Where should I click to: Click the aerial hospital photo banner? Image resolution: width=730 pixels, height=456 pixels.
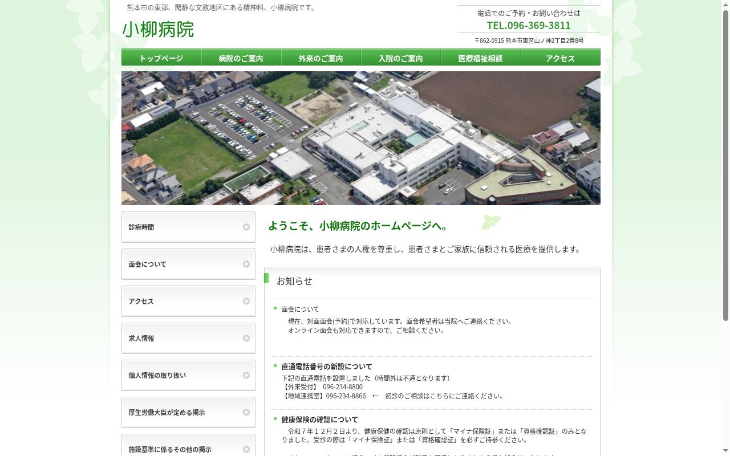pos(361,138)
